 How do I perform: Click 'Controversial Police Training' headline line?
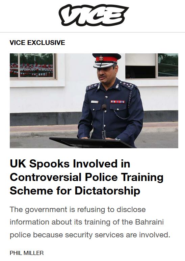click(87, 177)
